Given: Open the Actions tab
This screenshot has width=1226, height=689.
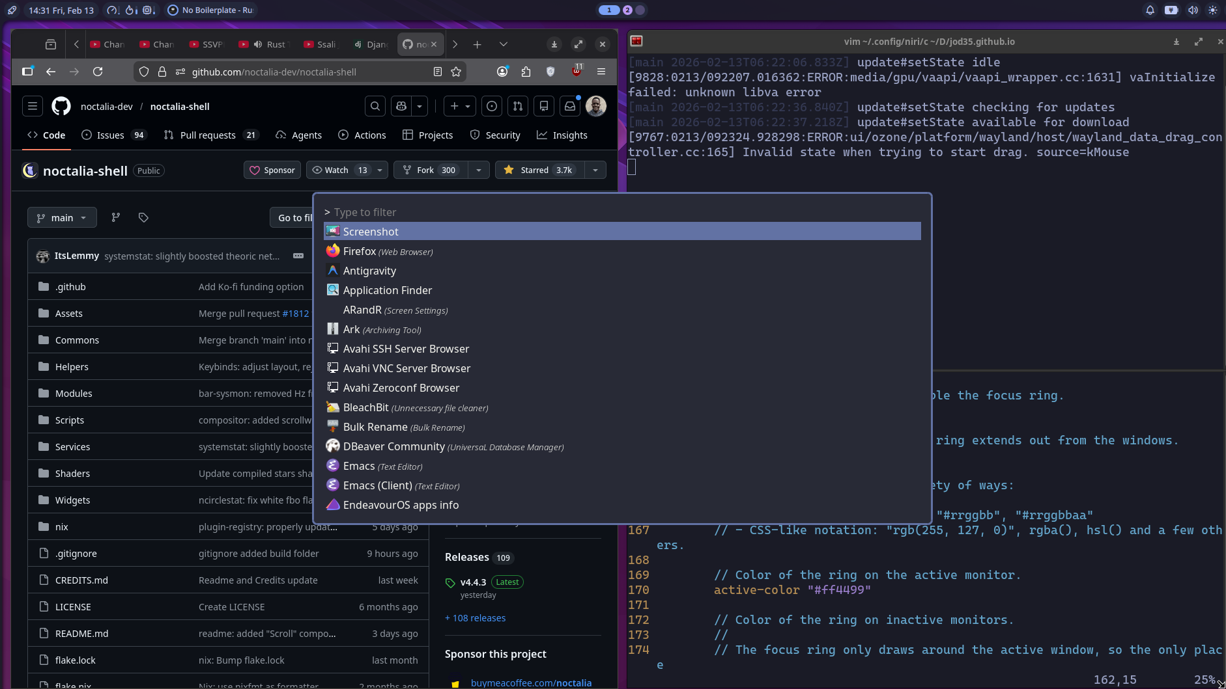Looking at the screenshot, I should point(362,135).
